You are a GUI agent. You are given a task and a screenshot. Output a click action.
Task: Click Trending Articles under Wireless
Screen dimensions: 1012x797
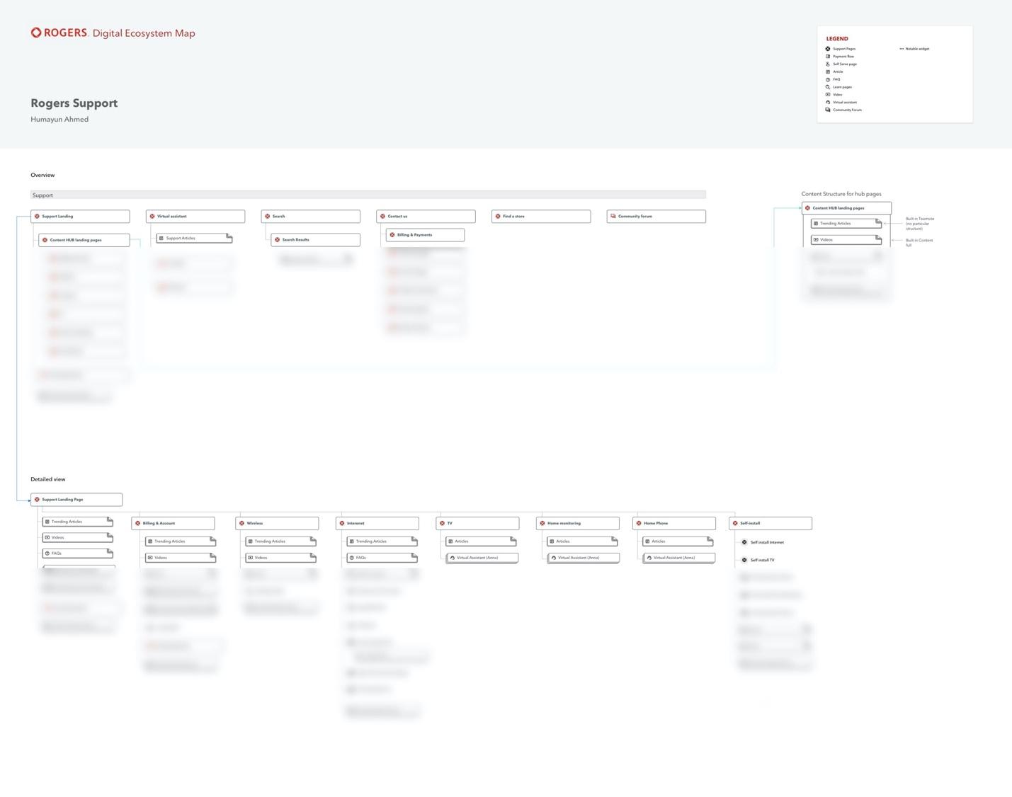[x=280, y=541]
